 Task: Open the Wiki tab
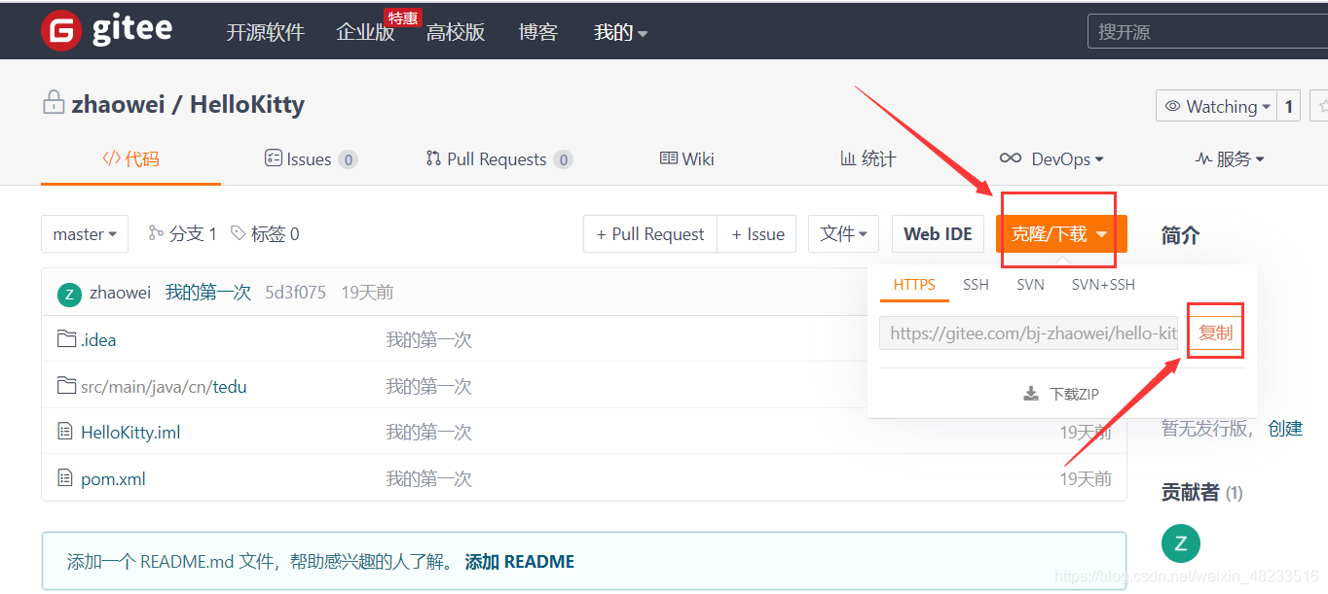pos(687,158)
